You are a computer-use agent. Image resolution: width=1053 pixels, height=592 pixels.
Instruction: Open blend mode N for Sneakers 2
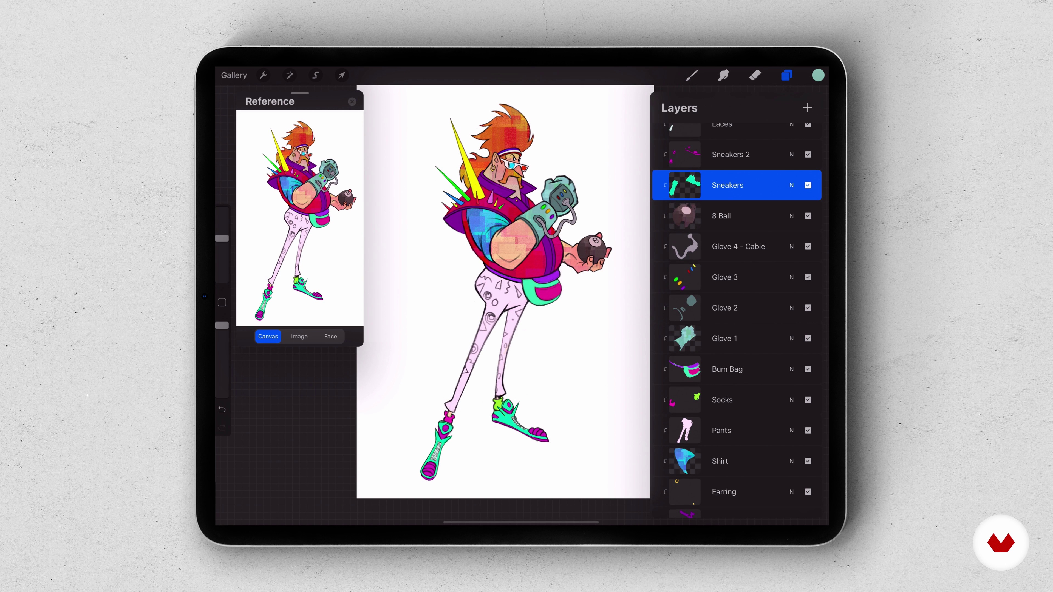791,154
